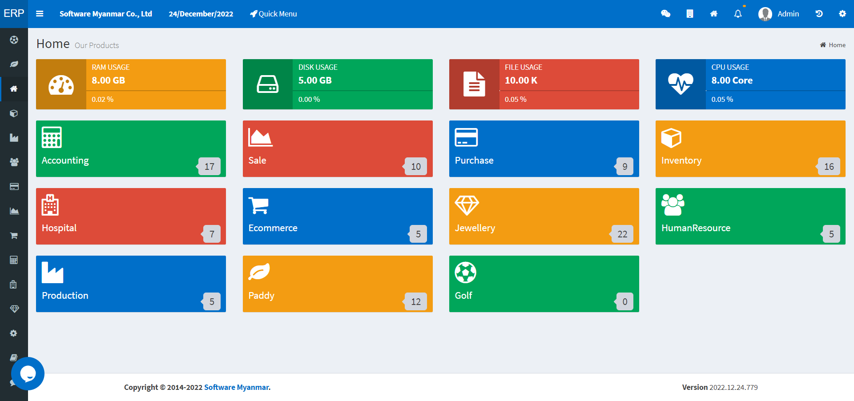Open settings gear icon in header

[x=842, y=14]
